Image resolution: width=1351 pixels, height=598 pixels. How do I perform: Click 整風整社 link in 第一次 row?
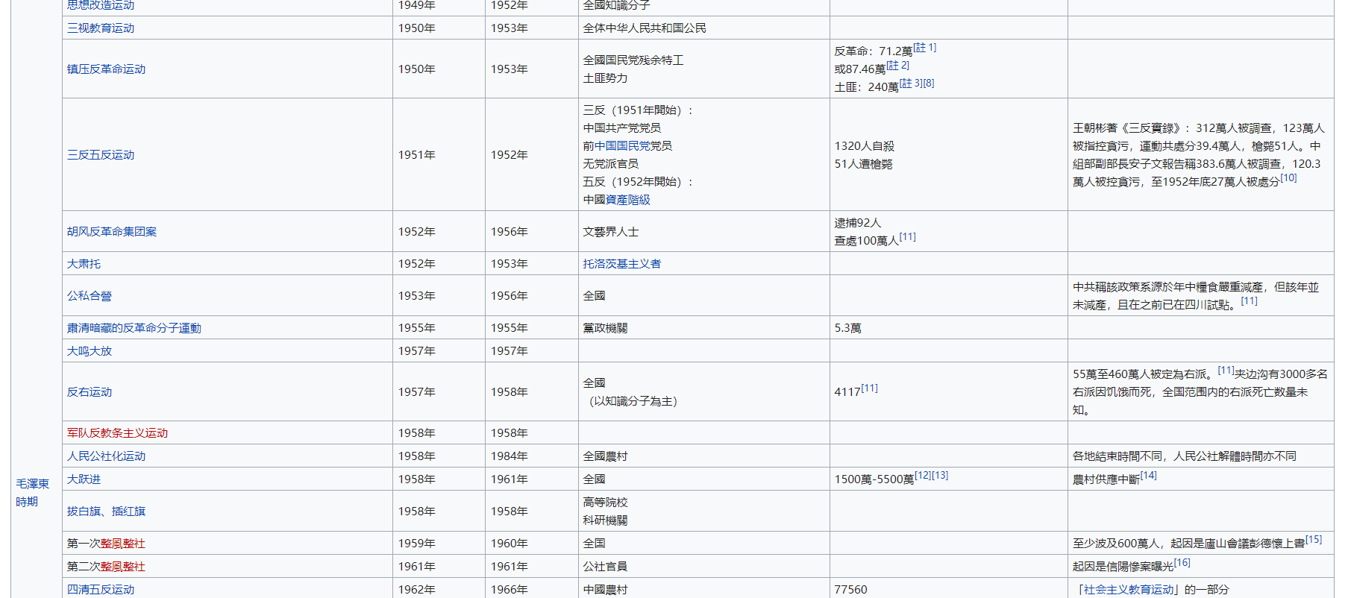pyautogui.click(x=123, y=544)
